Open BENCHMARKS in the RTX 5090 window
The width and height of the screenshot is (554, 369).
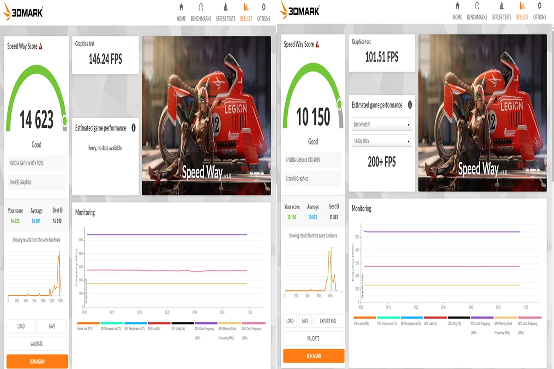pyautogui.click(x=200, y=13)
